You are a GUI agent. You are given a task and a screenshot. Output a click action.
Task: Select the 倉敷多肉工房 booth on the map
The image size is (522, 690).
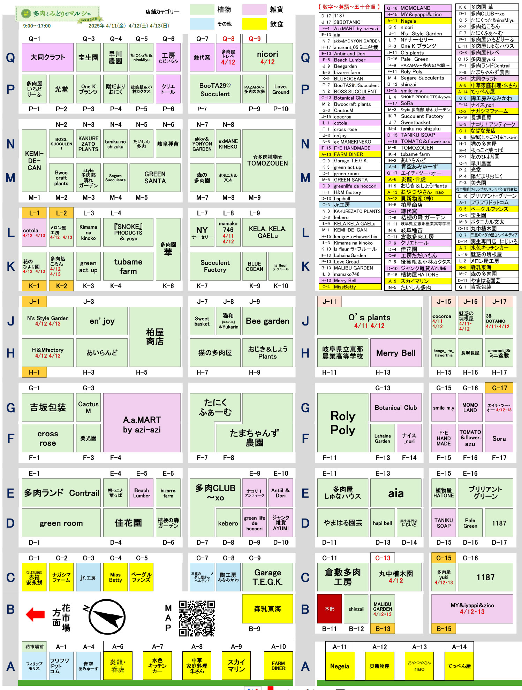point(343,577)
